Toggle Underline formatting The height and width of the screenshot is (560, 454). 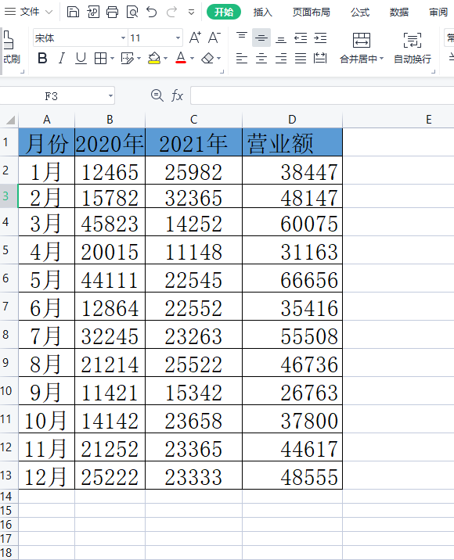click(x=81, y=58)
